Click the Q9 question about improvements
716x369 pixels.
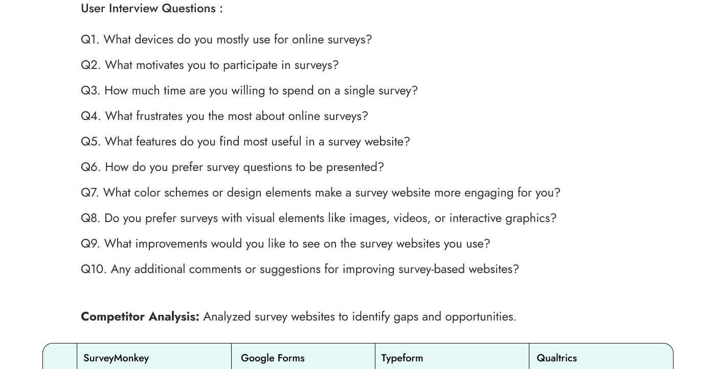[285, 244]
